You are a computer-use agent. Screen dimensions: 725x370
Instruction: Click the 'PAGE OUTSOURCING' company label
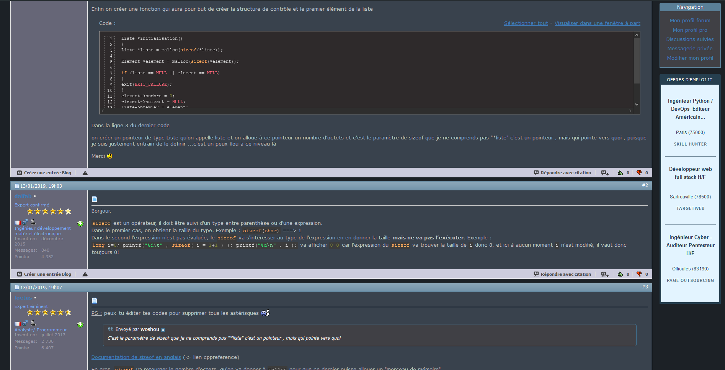[690, 281]
